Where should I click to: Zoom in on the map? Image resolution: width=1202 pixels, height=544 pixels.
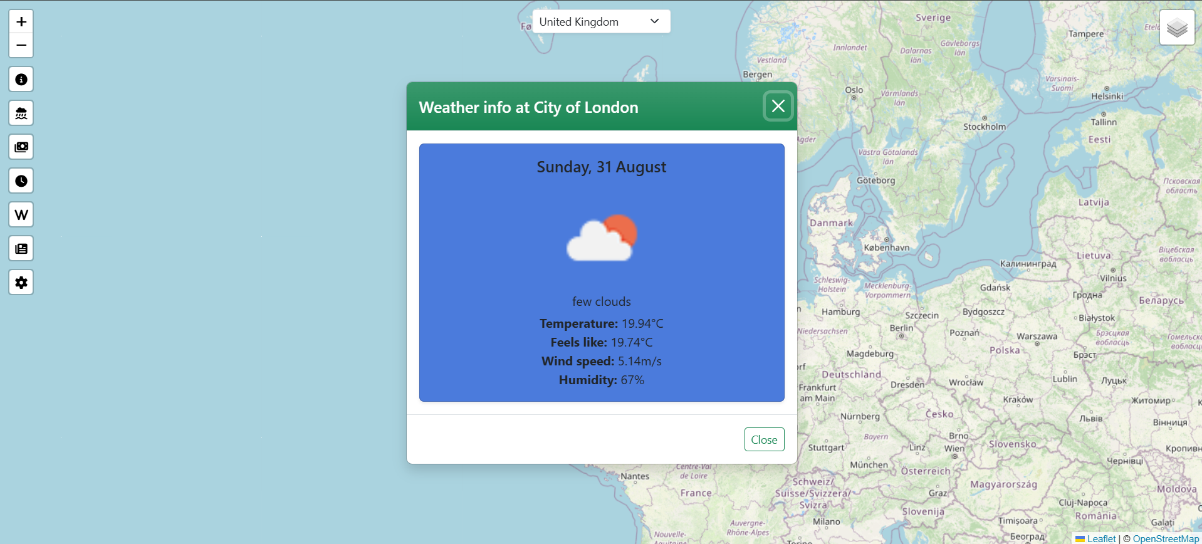pyautogui.click(x=21, y=22)
